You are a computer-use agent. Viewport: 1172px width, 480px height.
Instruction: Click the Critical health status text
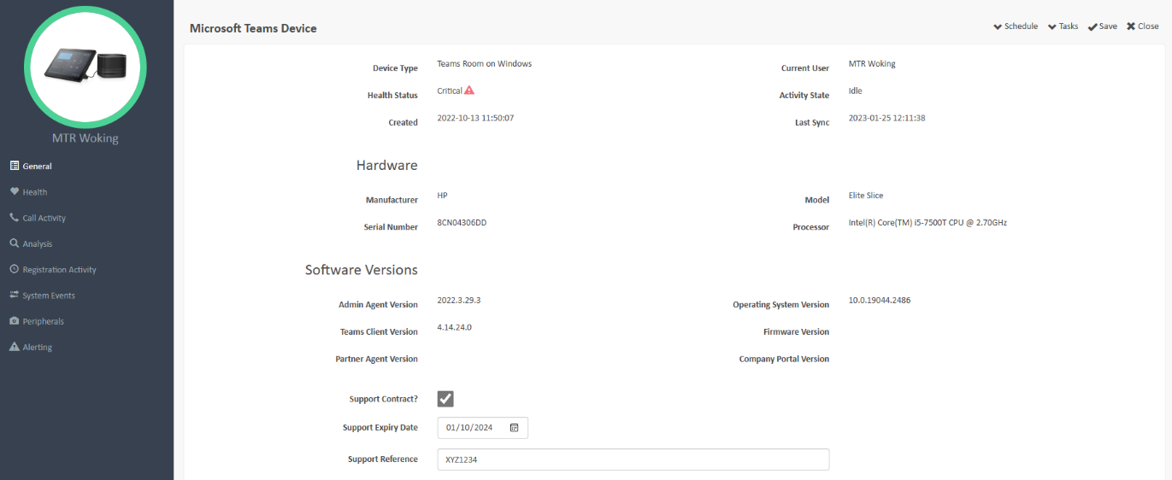450,91
